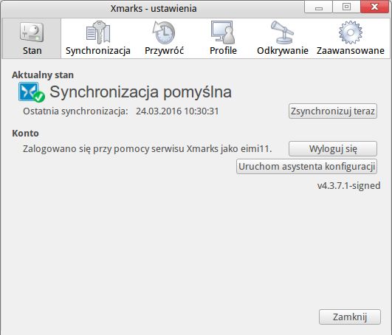Open the Przywróć restore tab
This screenshot has height=335, width=392.
pos(164,38)
